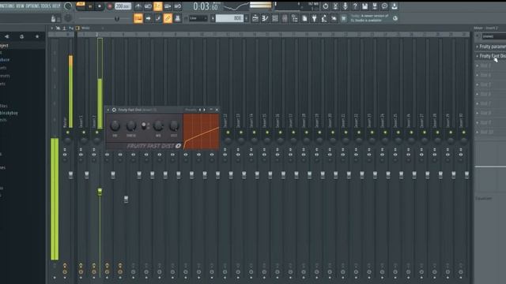This screenshot has width=506, height=284.
Task: Open mixer view layout dropdown labeled Wide
Action: point(86,28)
